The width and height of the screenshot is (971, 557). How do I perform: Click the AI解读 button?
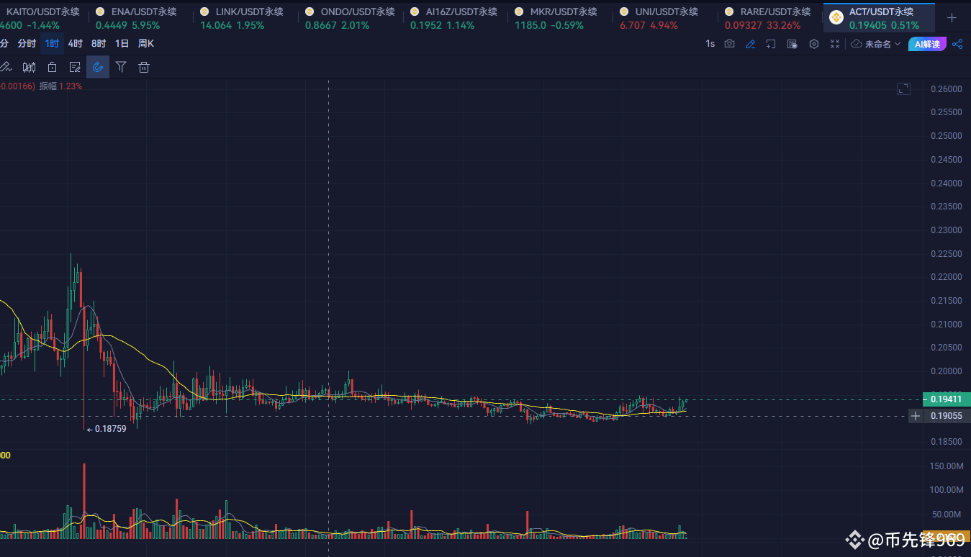[927, 43]
